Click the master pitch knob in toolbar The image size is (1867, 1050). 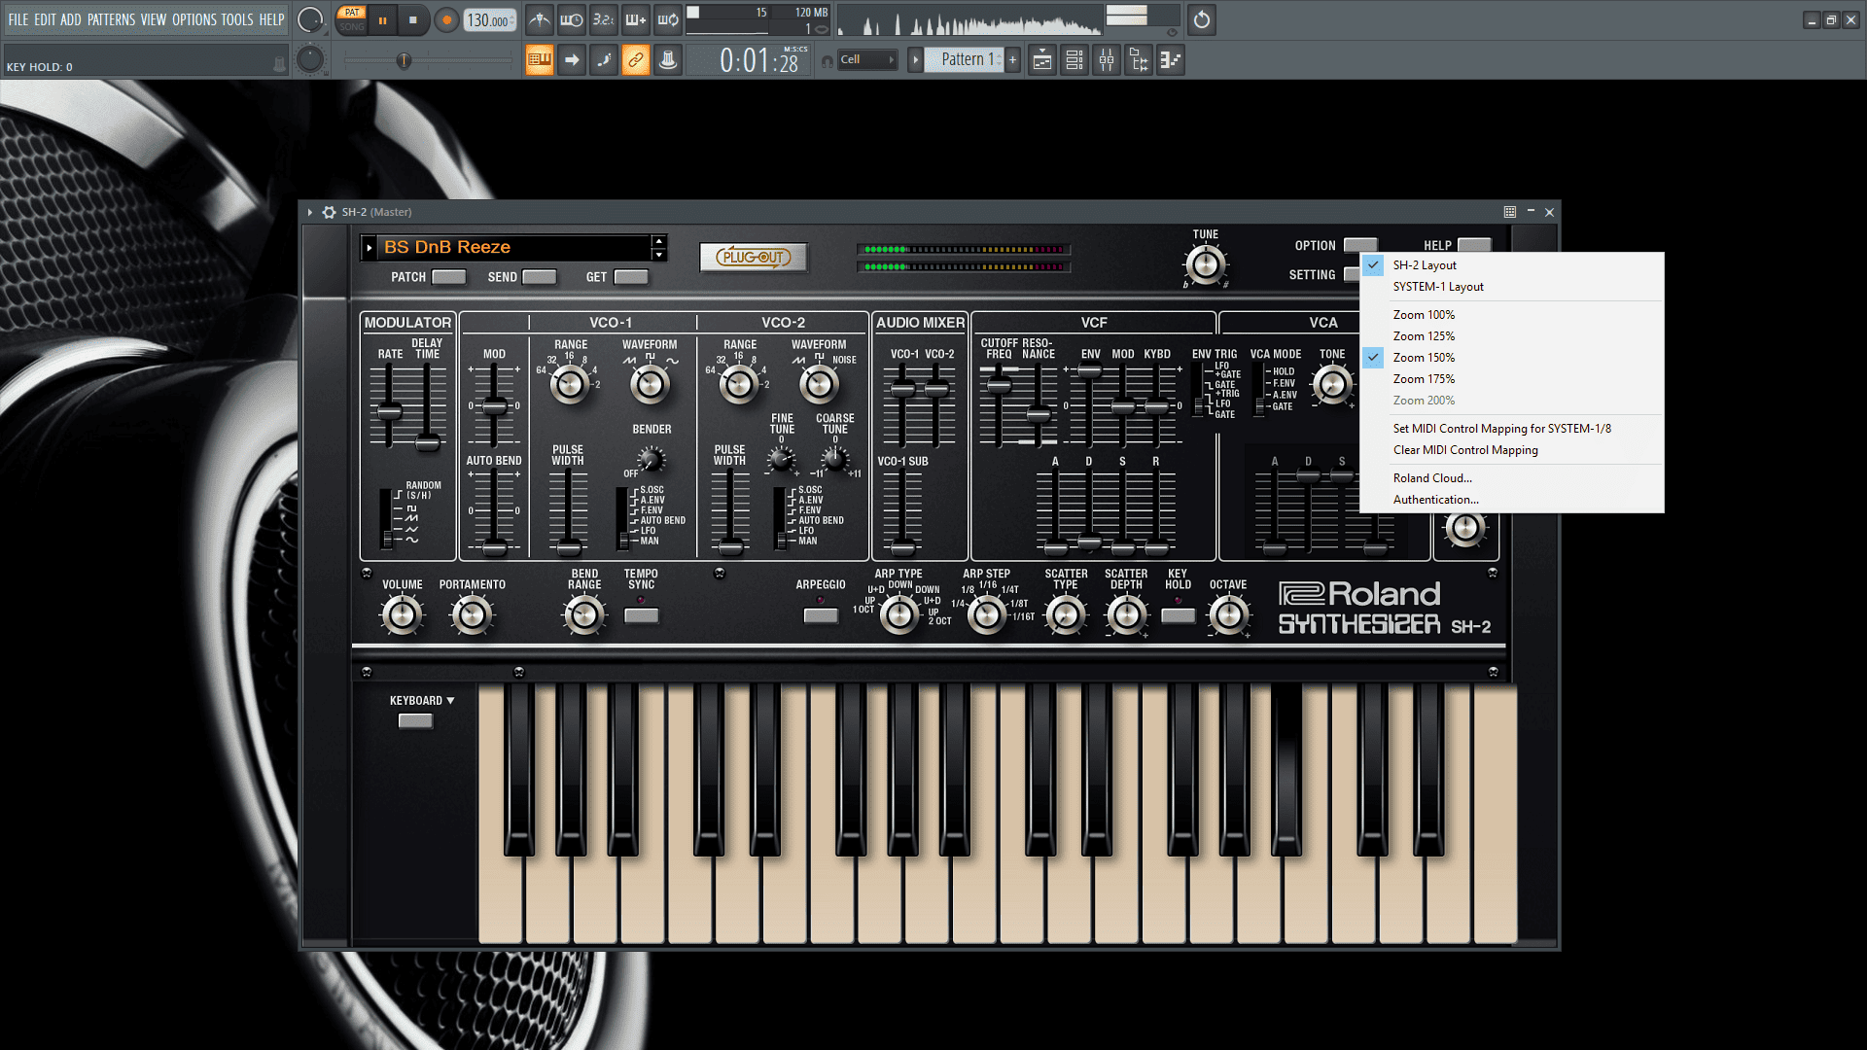coord(309,60)
